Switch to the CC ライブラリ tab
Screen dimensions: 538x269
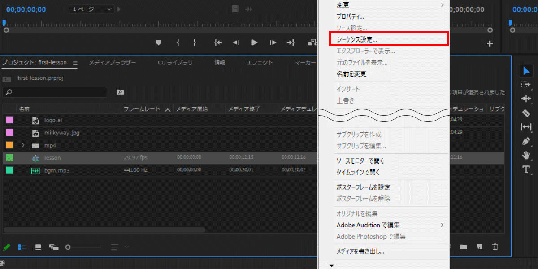pos(175,63)
